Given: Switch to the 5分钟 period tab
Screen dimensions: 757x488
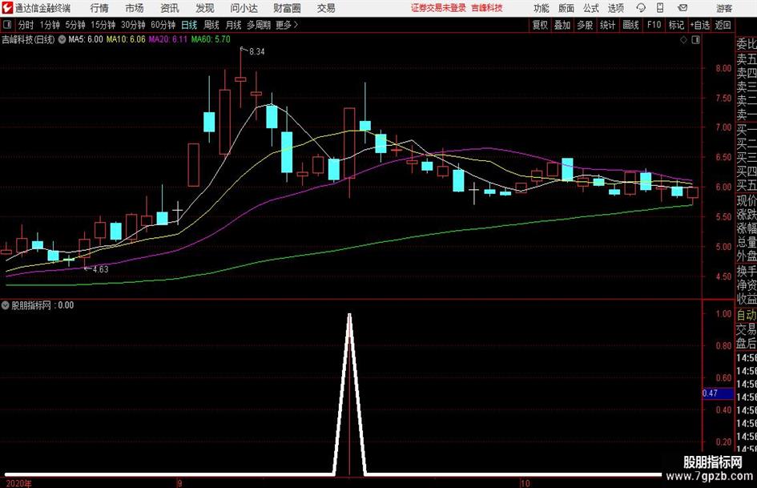Looking at the screenshot, I should coord(74,25).
